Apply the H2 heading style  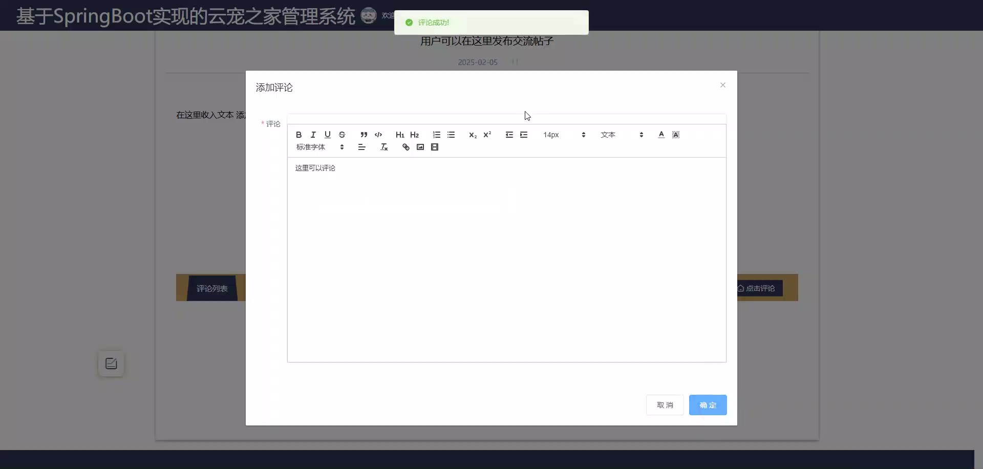pyautogui.click(x=415, y=135)
